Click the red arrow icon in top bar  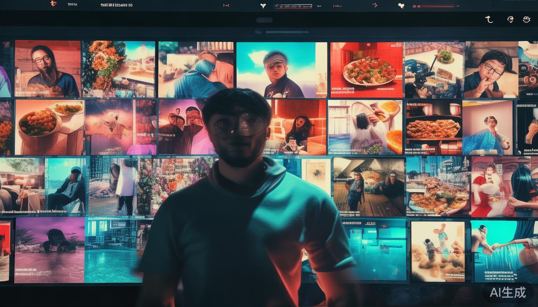pyautogui.click(x=375, y=5)
